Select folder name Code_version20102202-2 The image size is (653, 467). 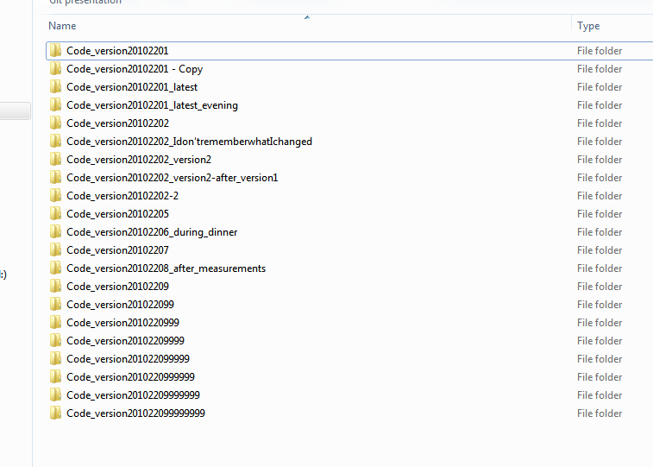click(122, 196)
